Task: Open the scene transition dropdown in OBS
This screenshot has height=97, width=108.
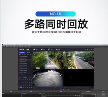Action: point(89,93)
